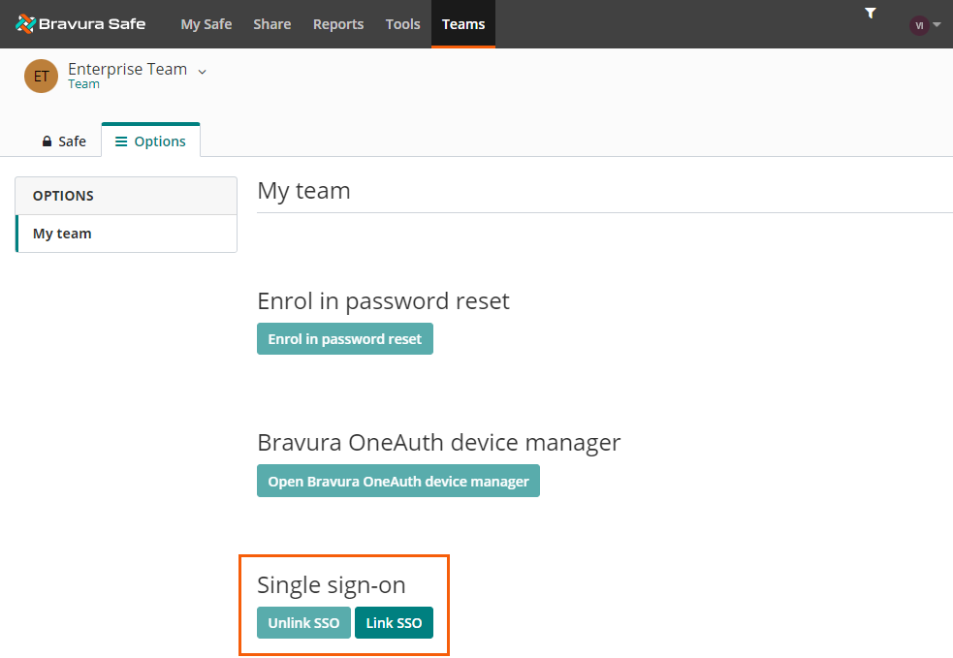Image resolution: width=953 pixels, height=658 pixels.
Task: Select the Teams menu item
Action: 462,24
